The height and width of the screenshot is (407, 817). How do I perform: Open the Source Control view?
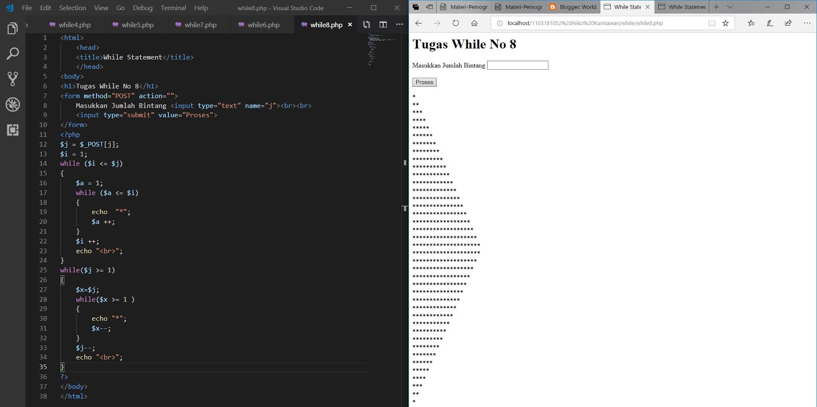(13, 79)
